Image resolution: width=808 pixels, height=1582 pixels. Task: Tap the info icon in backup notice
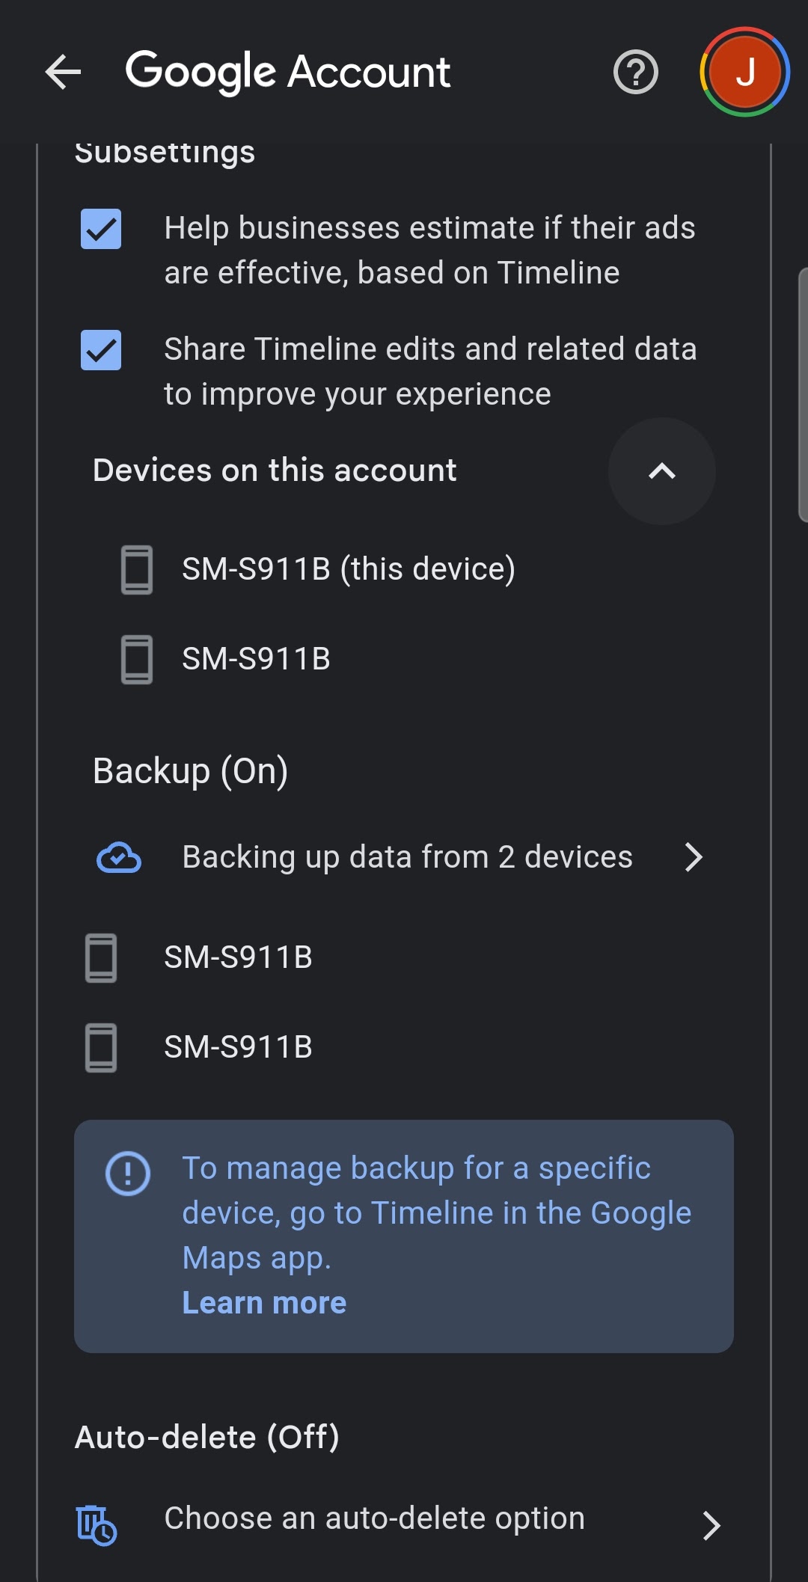point(128,1173)
